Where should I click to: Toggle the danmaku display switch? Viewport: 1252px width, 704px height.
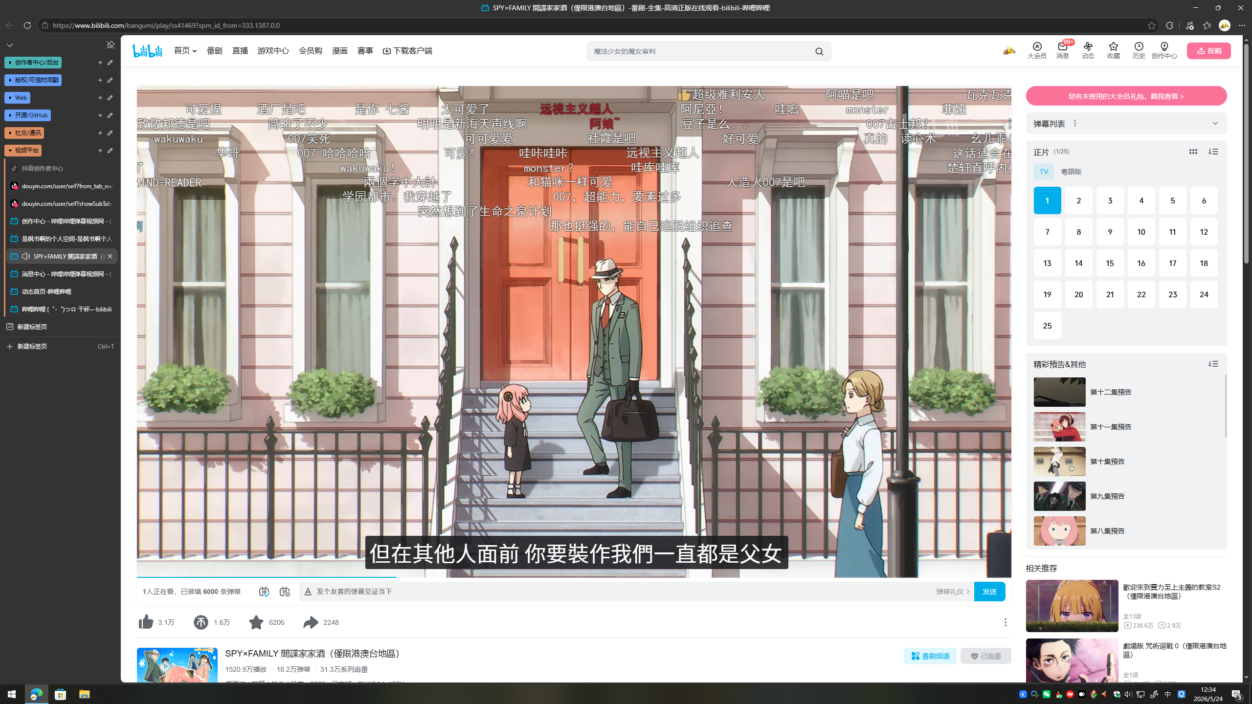pyautogui.click(x=264, y=592)
